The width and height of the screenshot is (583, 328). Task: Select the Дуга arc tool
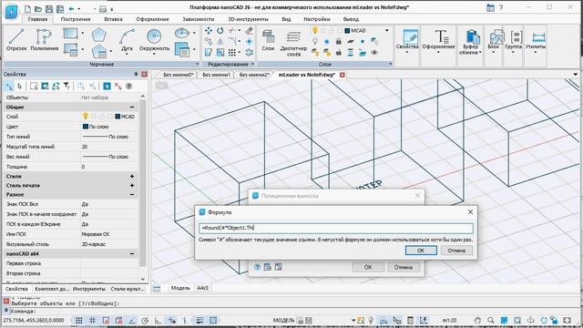click(127, 41)
